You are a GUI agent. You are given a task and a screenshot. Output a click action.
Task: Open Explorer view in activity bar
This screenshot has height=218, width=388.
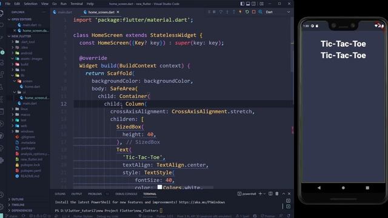click(x=2, y=13)
